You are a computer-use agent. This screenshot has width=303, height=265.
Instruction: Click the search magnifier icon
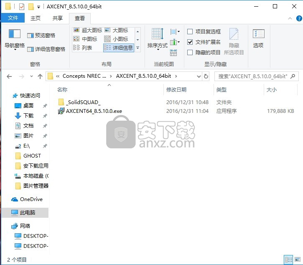click(293, 76)
